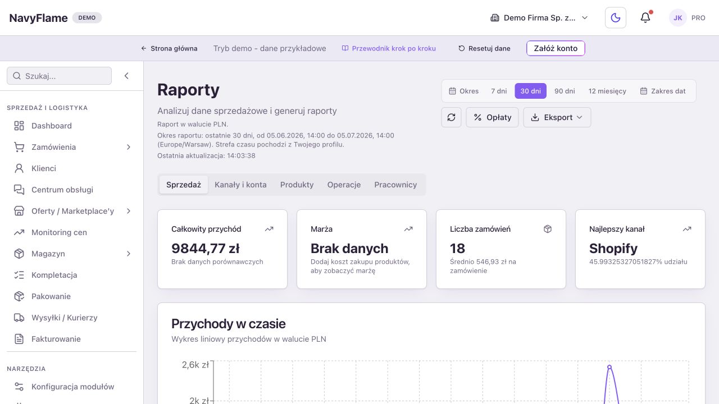Viewport: 719px width, 404px height.
Task: Open the JK user avatar menu
Action: pyautogui.click(x=678, y=18)
